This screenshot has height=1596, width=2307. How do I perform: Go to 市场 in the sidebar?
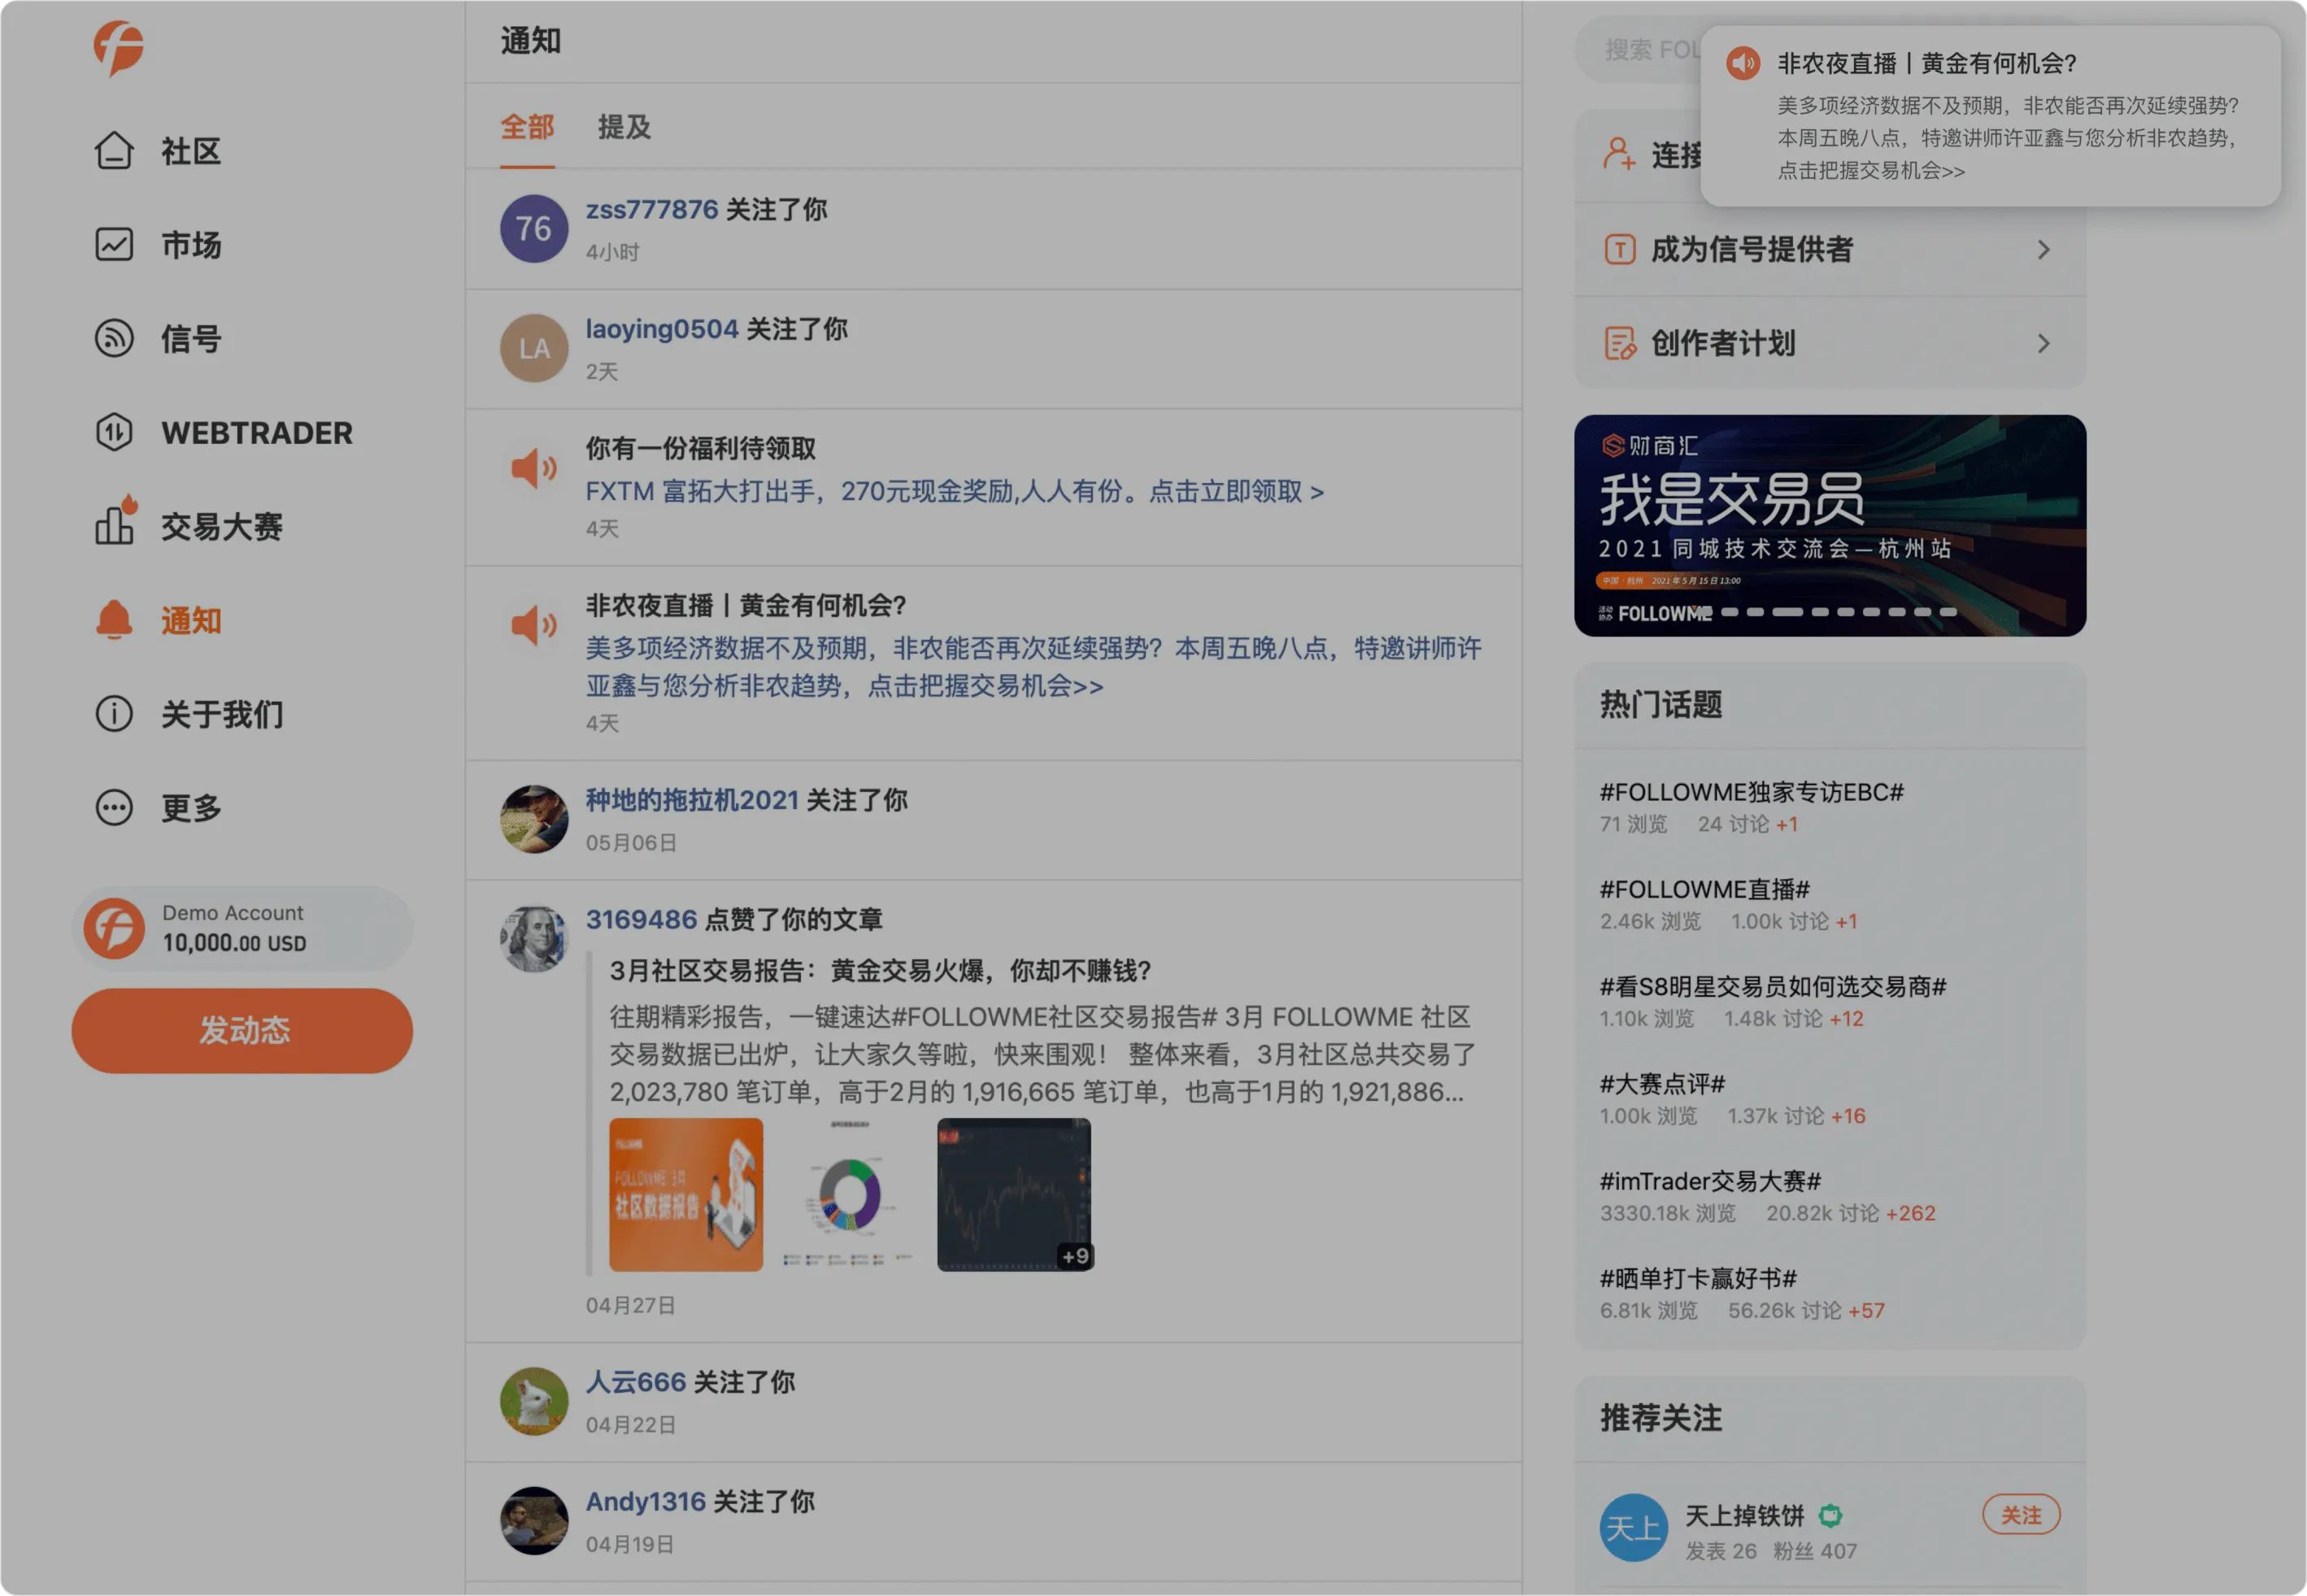(191, 245)
